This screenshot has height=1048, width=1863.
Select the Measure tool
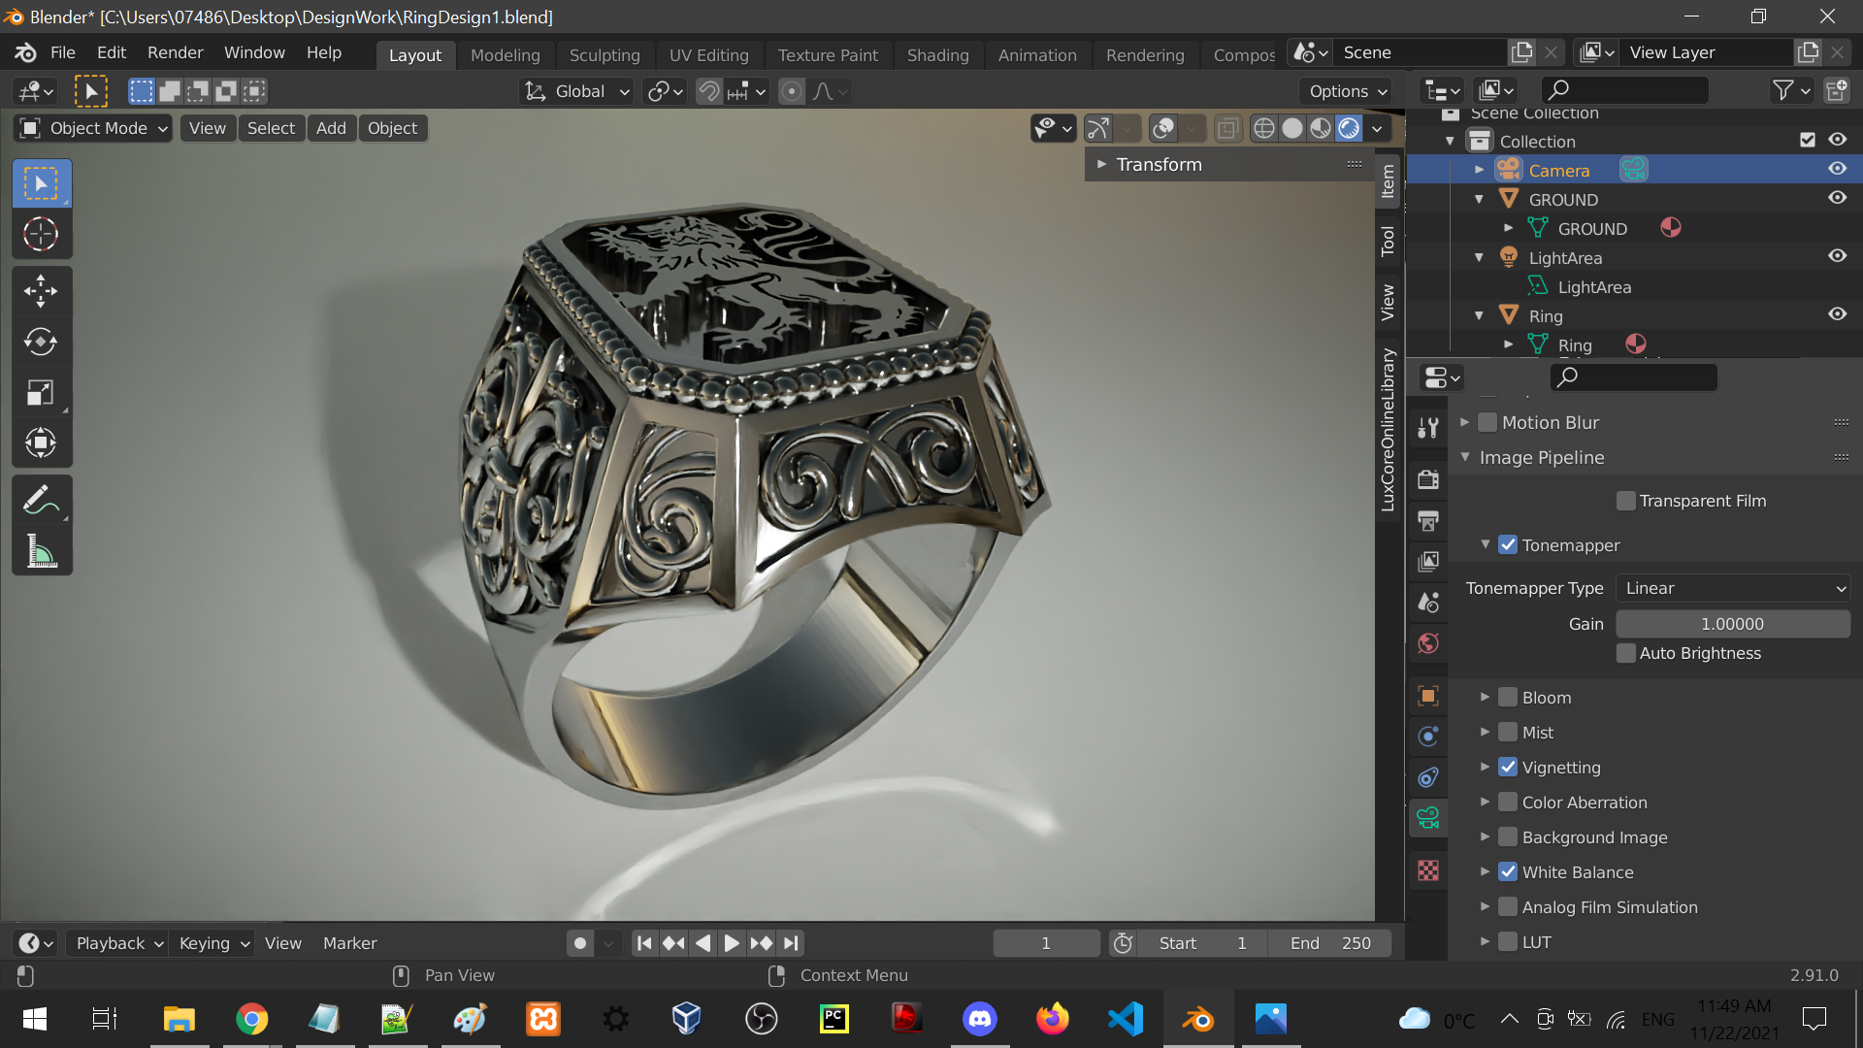click(41, 552)
